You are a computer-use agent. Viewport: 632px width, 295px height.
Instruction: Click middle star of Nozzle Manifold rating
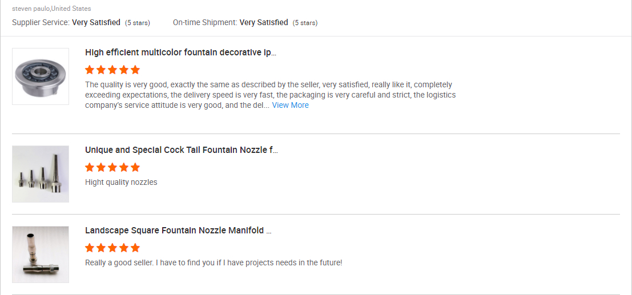112,248
